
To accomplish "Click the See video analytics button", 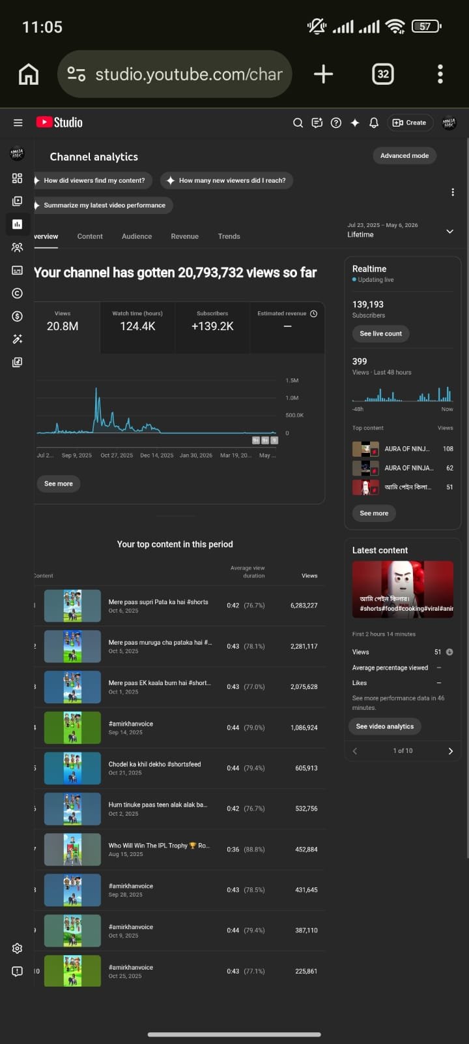I will pos(385,726).
